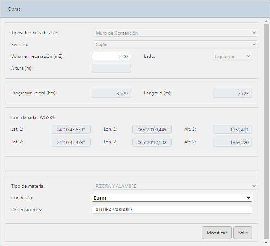Viewport: 270px width, 246px height.
Task: Click the Volumen reparación input field
Action: coord(111,56)
